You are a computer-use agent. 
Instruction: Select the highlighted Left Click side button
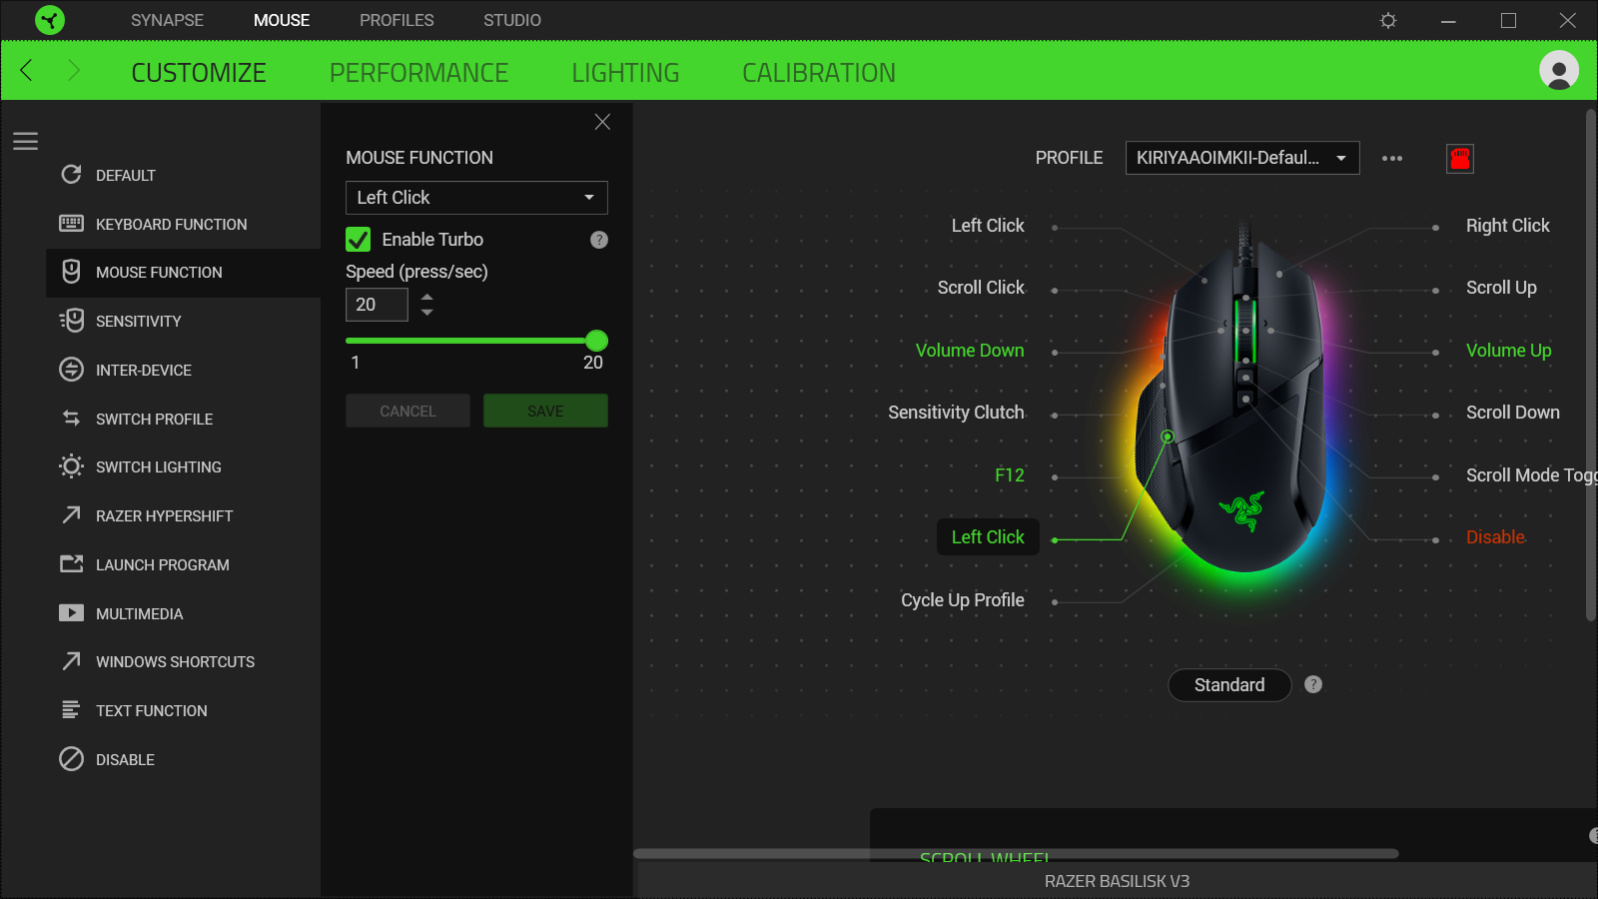(x=988, y=537)
